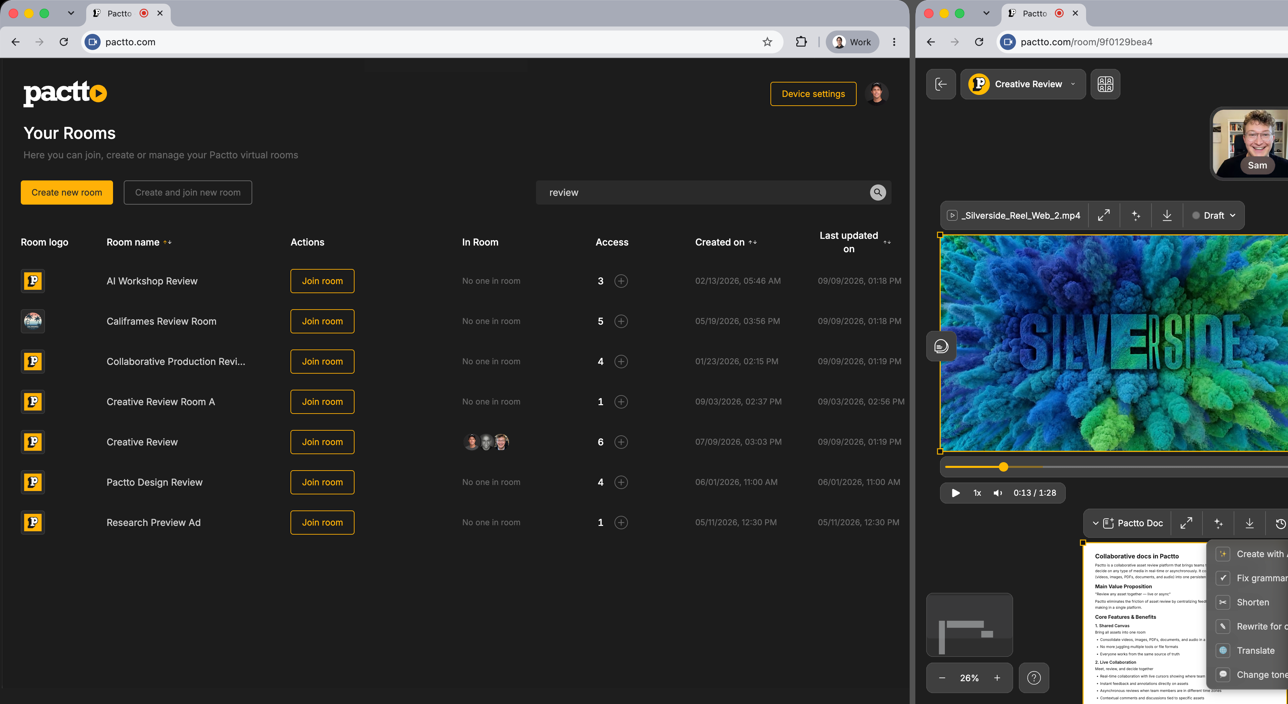Join the Pactto Design Review room
The width and height of the screenshot is (1288, 704).
click(x=322, y=482)
